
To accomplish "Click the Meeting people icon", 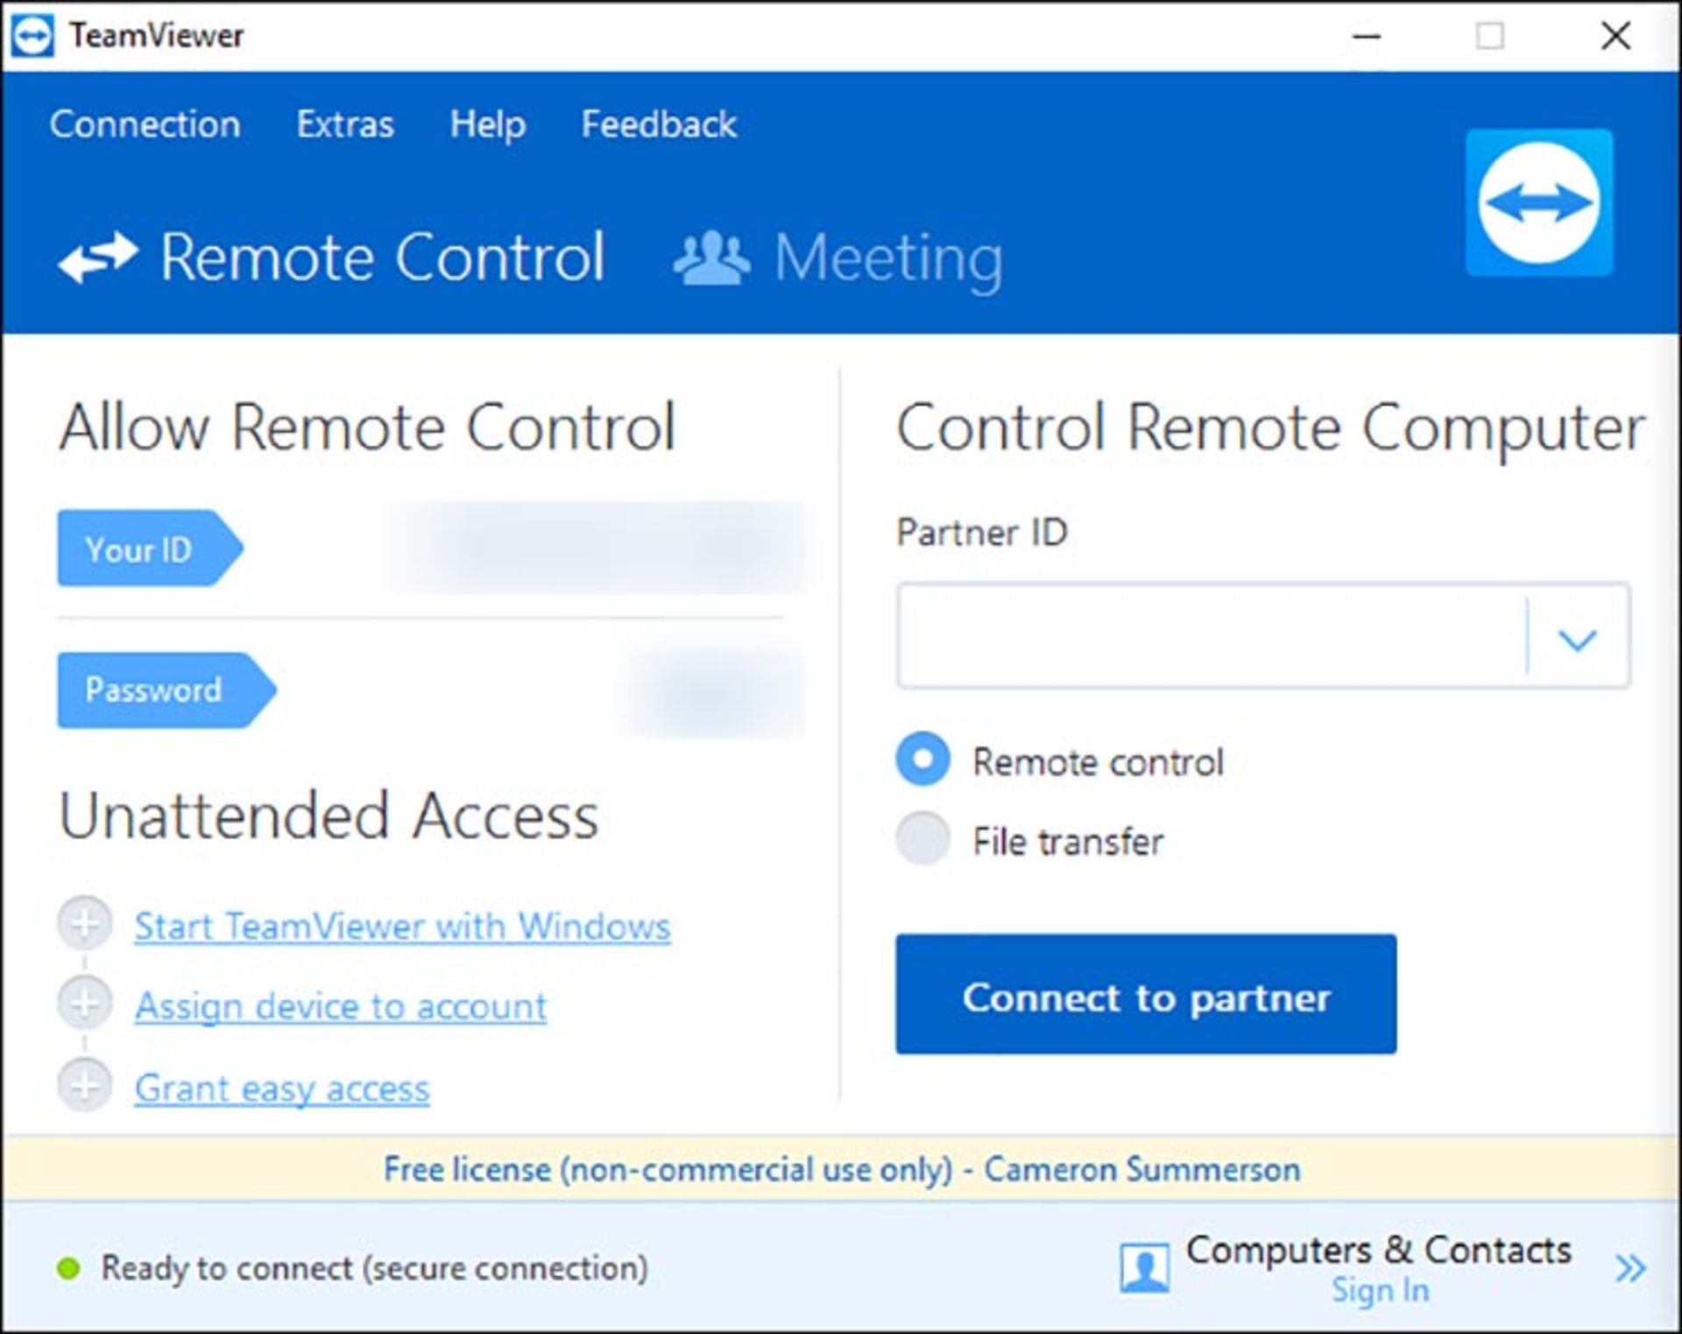I will click(x=710, y=258).
